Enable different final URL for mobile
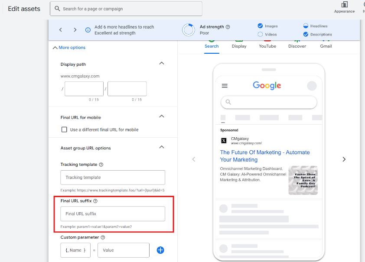This screenshot has width=365, height=262. (x=64, y=129)
